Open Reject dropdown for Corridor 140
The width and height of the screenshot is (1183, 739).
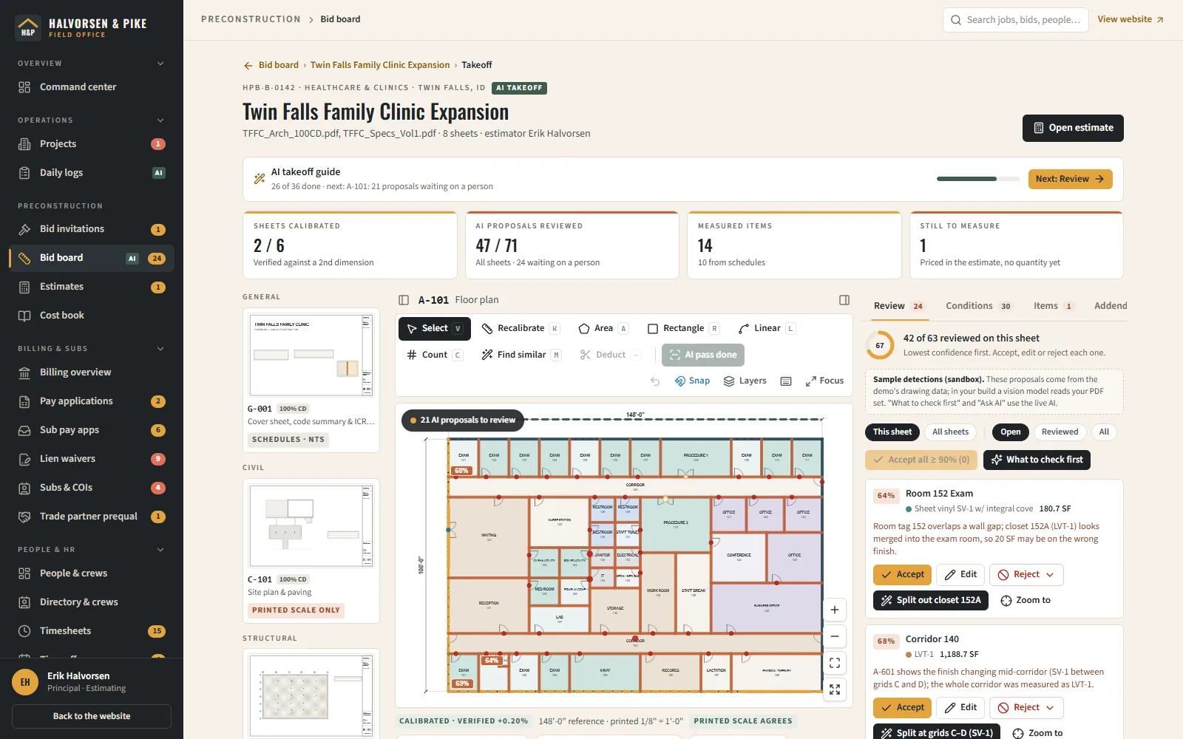[1026, 708]
